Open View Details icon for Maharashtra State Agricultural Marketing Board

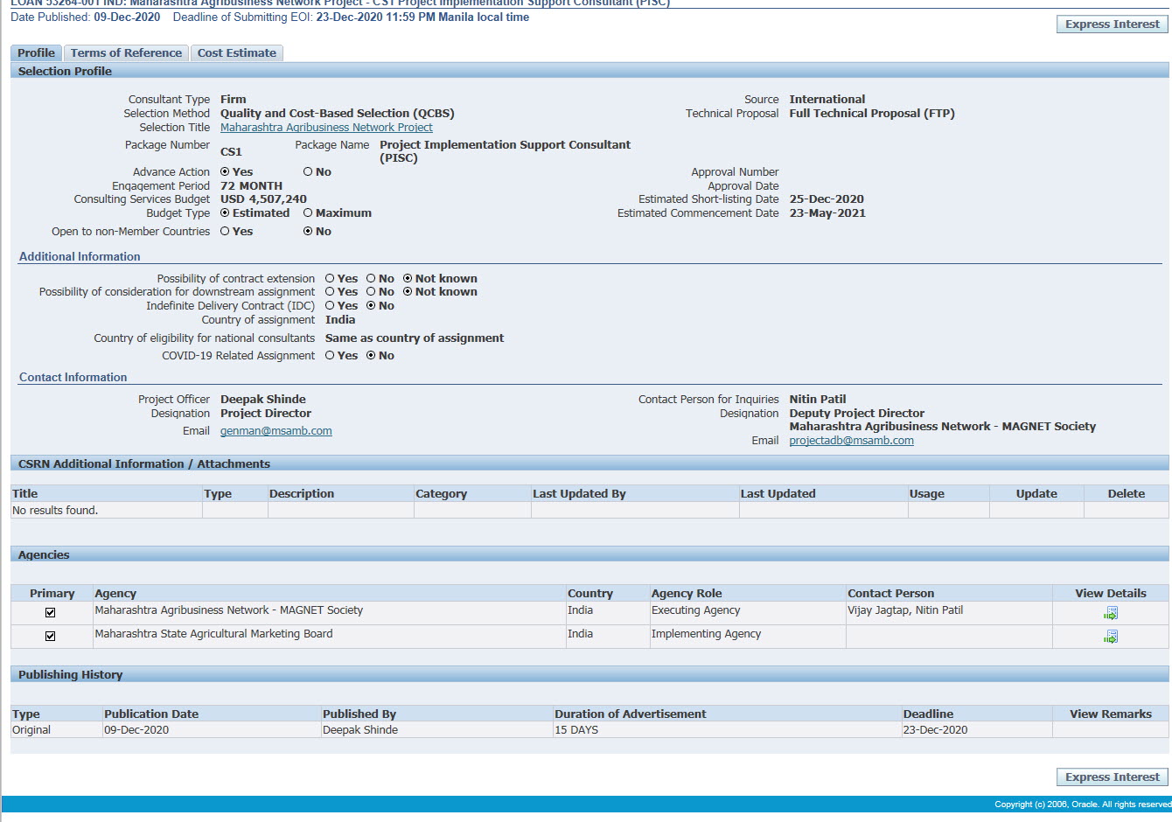click(x=1111, y=637)
